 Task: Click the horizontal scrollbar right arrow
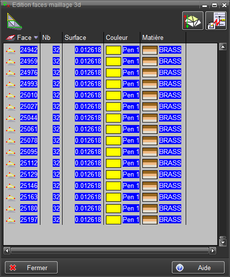(213, 251)
